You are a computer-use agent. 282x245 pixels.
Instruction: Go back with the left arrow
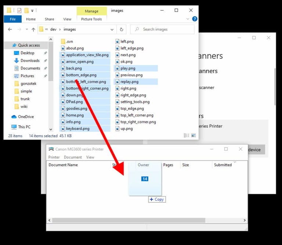[x=10, y=29]
